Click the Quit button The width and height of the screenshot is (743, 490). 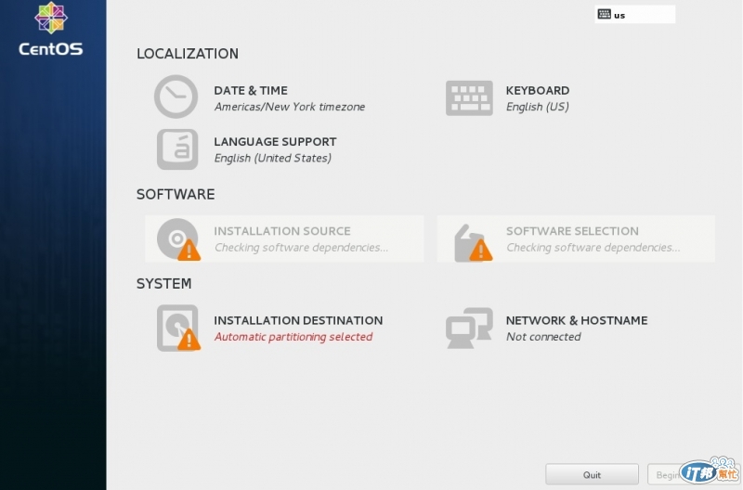tap(592, 475)
